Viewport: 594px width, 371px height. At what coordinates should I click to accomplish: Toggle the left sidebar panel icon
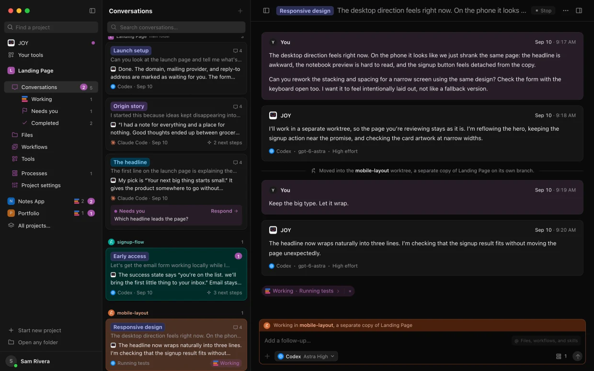[92, 11]
